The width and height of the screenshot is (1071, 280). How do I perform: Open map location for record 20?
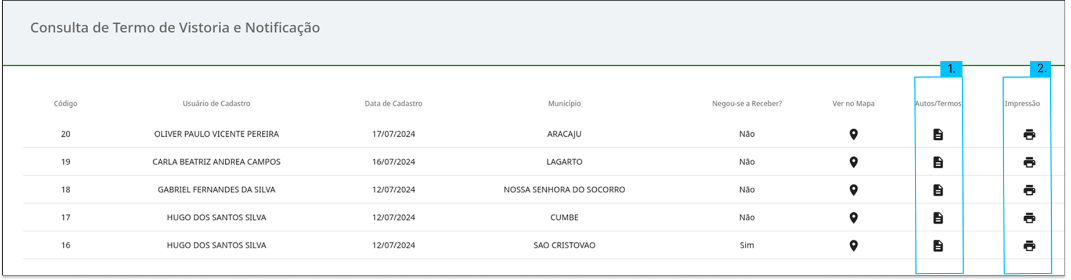pyautogui.click(x=853, y=134)
